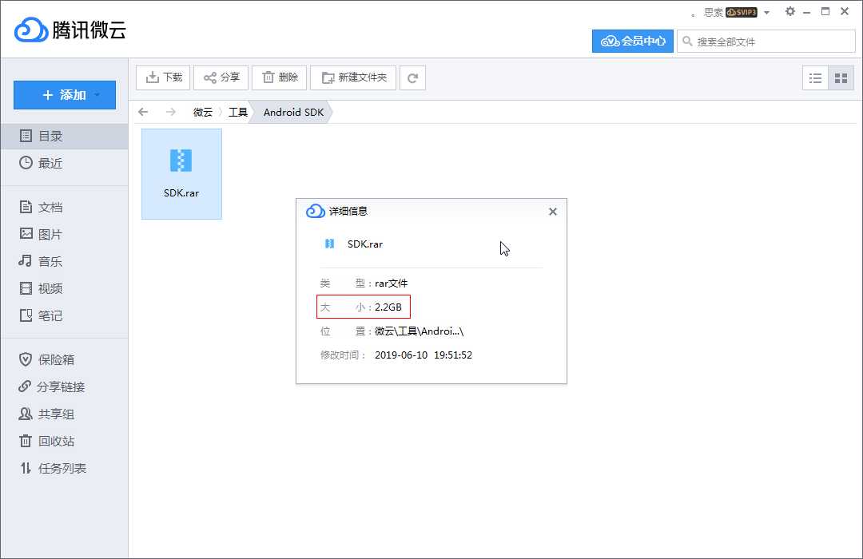This screenshot has height=559, width=863.
Task: Switch to grid thumbnail view
Action: tap(841, 78)
